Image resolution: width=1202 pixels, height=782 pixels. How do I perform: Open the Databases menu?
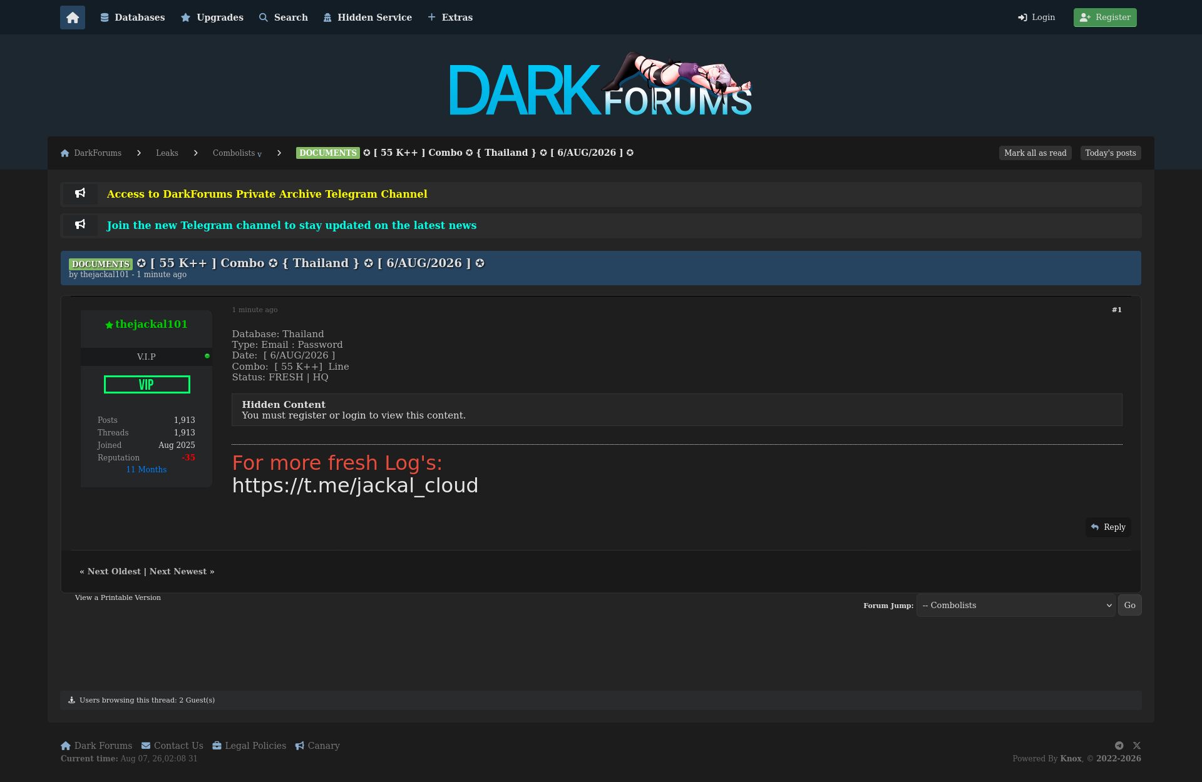coord(133,18)
